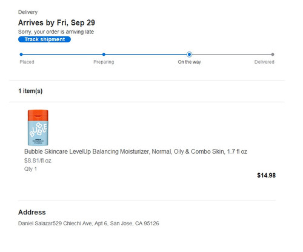Select the Placed progress dot
Viewport: 303px width, 252px height.
pyautogui.click(x=21, y=55)
